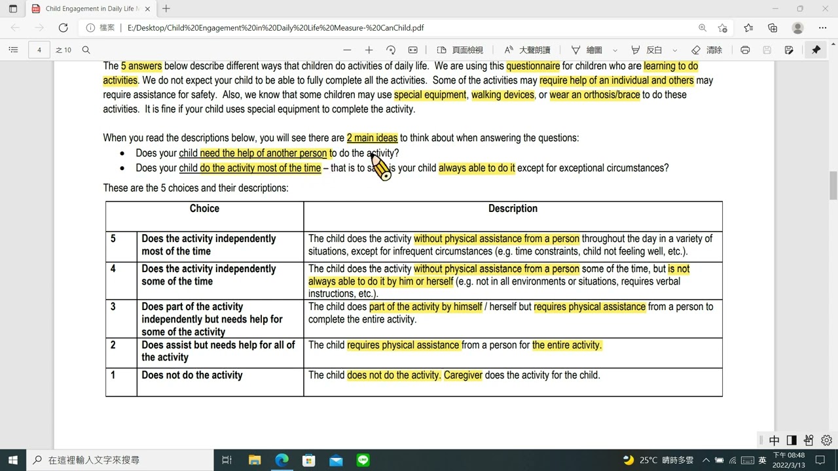This screenshot has width=838, height=471.
Task: Click the taskbar search box
Action: (120, 460)
